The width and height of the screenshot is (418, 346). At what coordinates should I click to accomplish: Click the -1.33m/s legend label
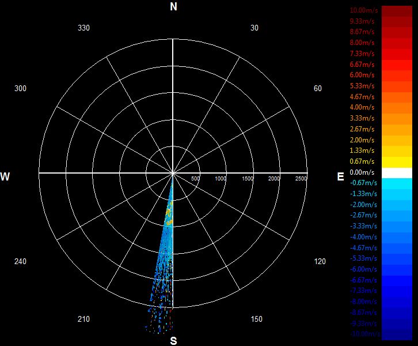(x=364, y=194)
